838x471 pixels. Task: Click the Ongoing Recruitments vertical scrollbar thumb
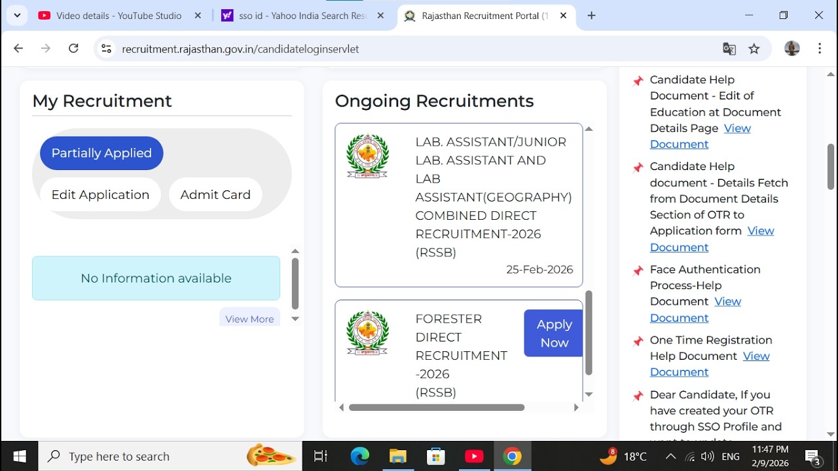(589, 333)
